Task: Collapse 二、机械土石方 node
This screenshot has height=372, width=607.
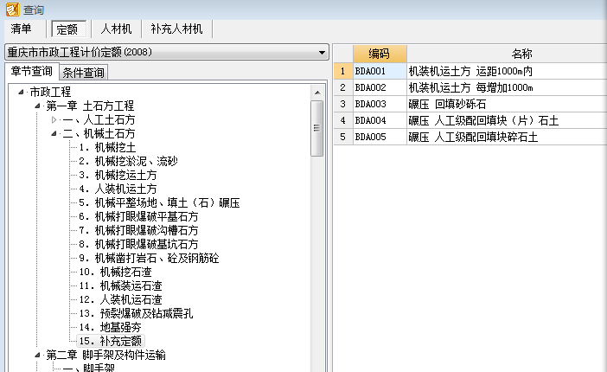Action: click(x=54, y=134)
